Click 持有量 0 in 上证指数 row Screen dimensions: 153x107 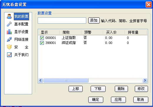(x=128, y=38)
